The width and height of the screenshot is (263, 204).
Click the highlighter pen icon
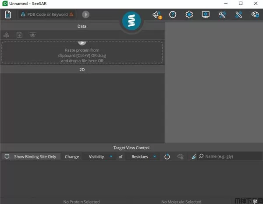tap(194, 157)
